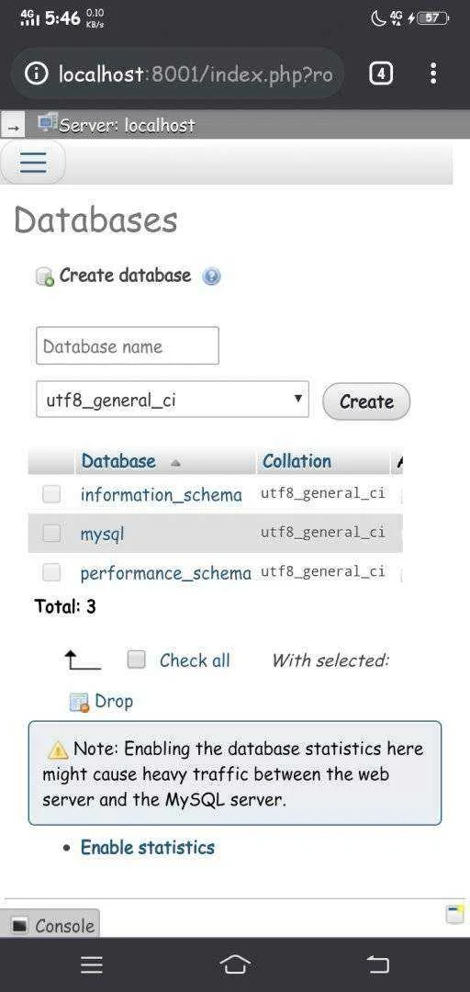
Task: Sort by the Database column header
Action: pos(118,461)
